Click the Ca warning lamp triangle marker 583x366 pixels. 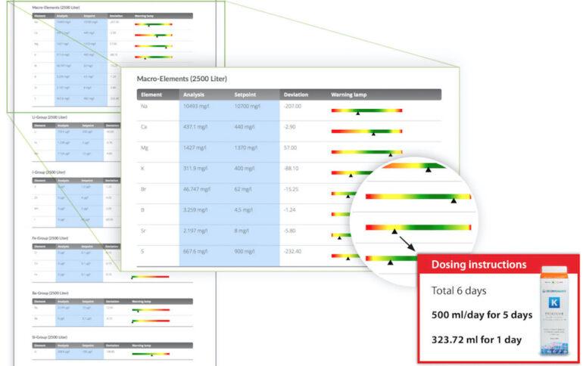[373, 134]
